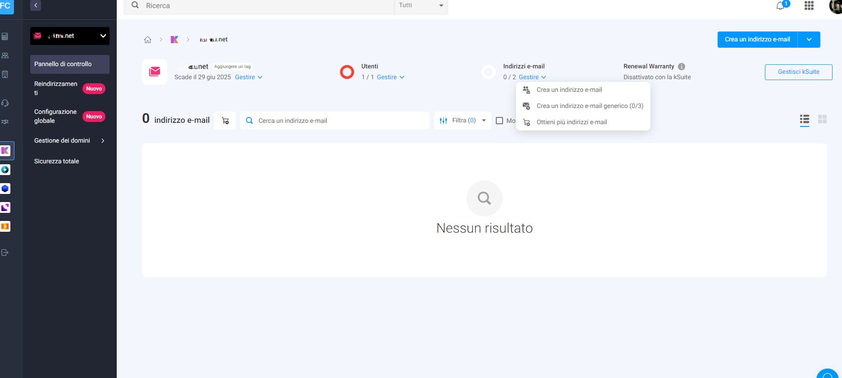Tick the checkbox next to Filtra
The width and height of the screenshot is (842, 378).
point(499,121)
